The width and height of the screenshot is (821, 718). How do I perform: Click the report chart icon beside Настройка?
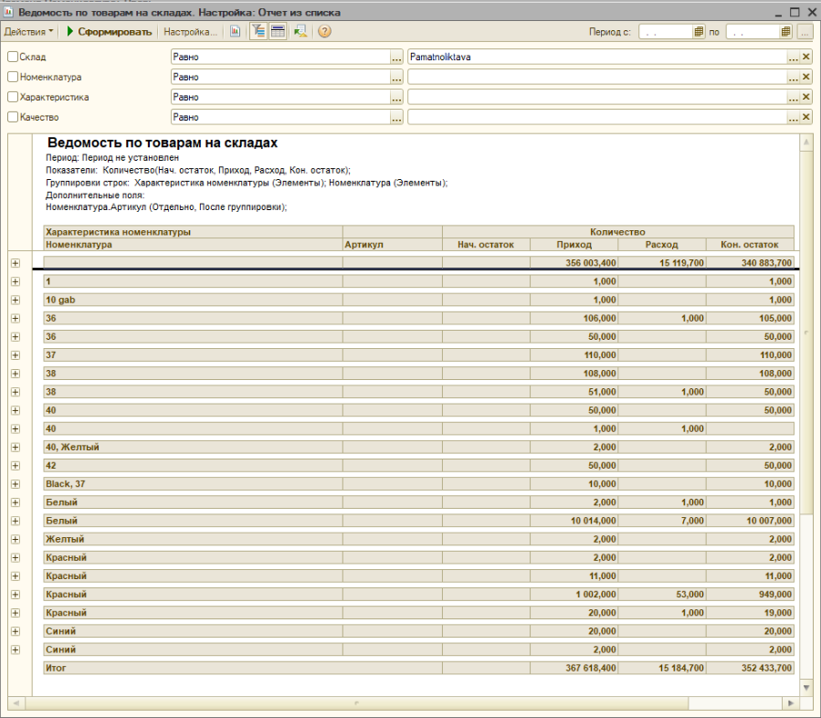235,31
